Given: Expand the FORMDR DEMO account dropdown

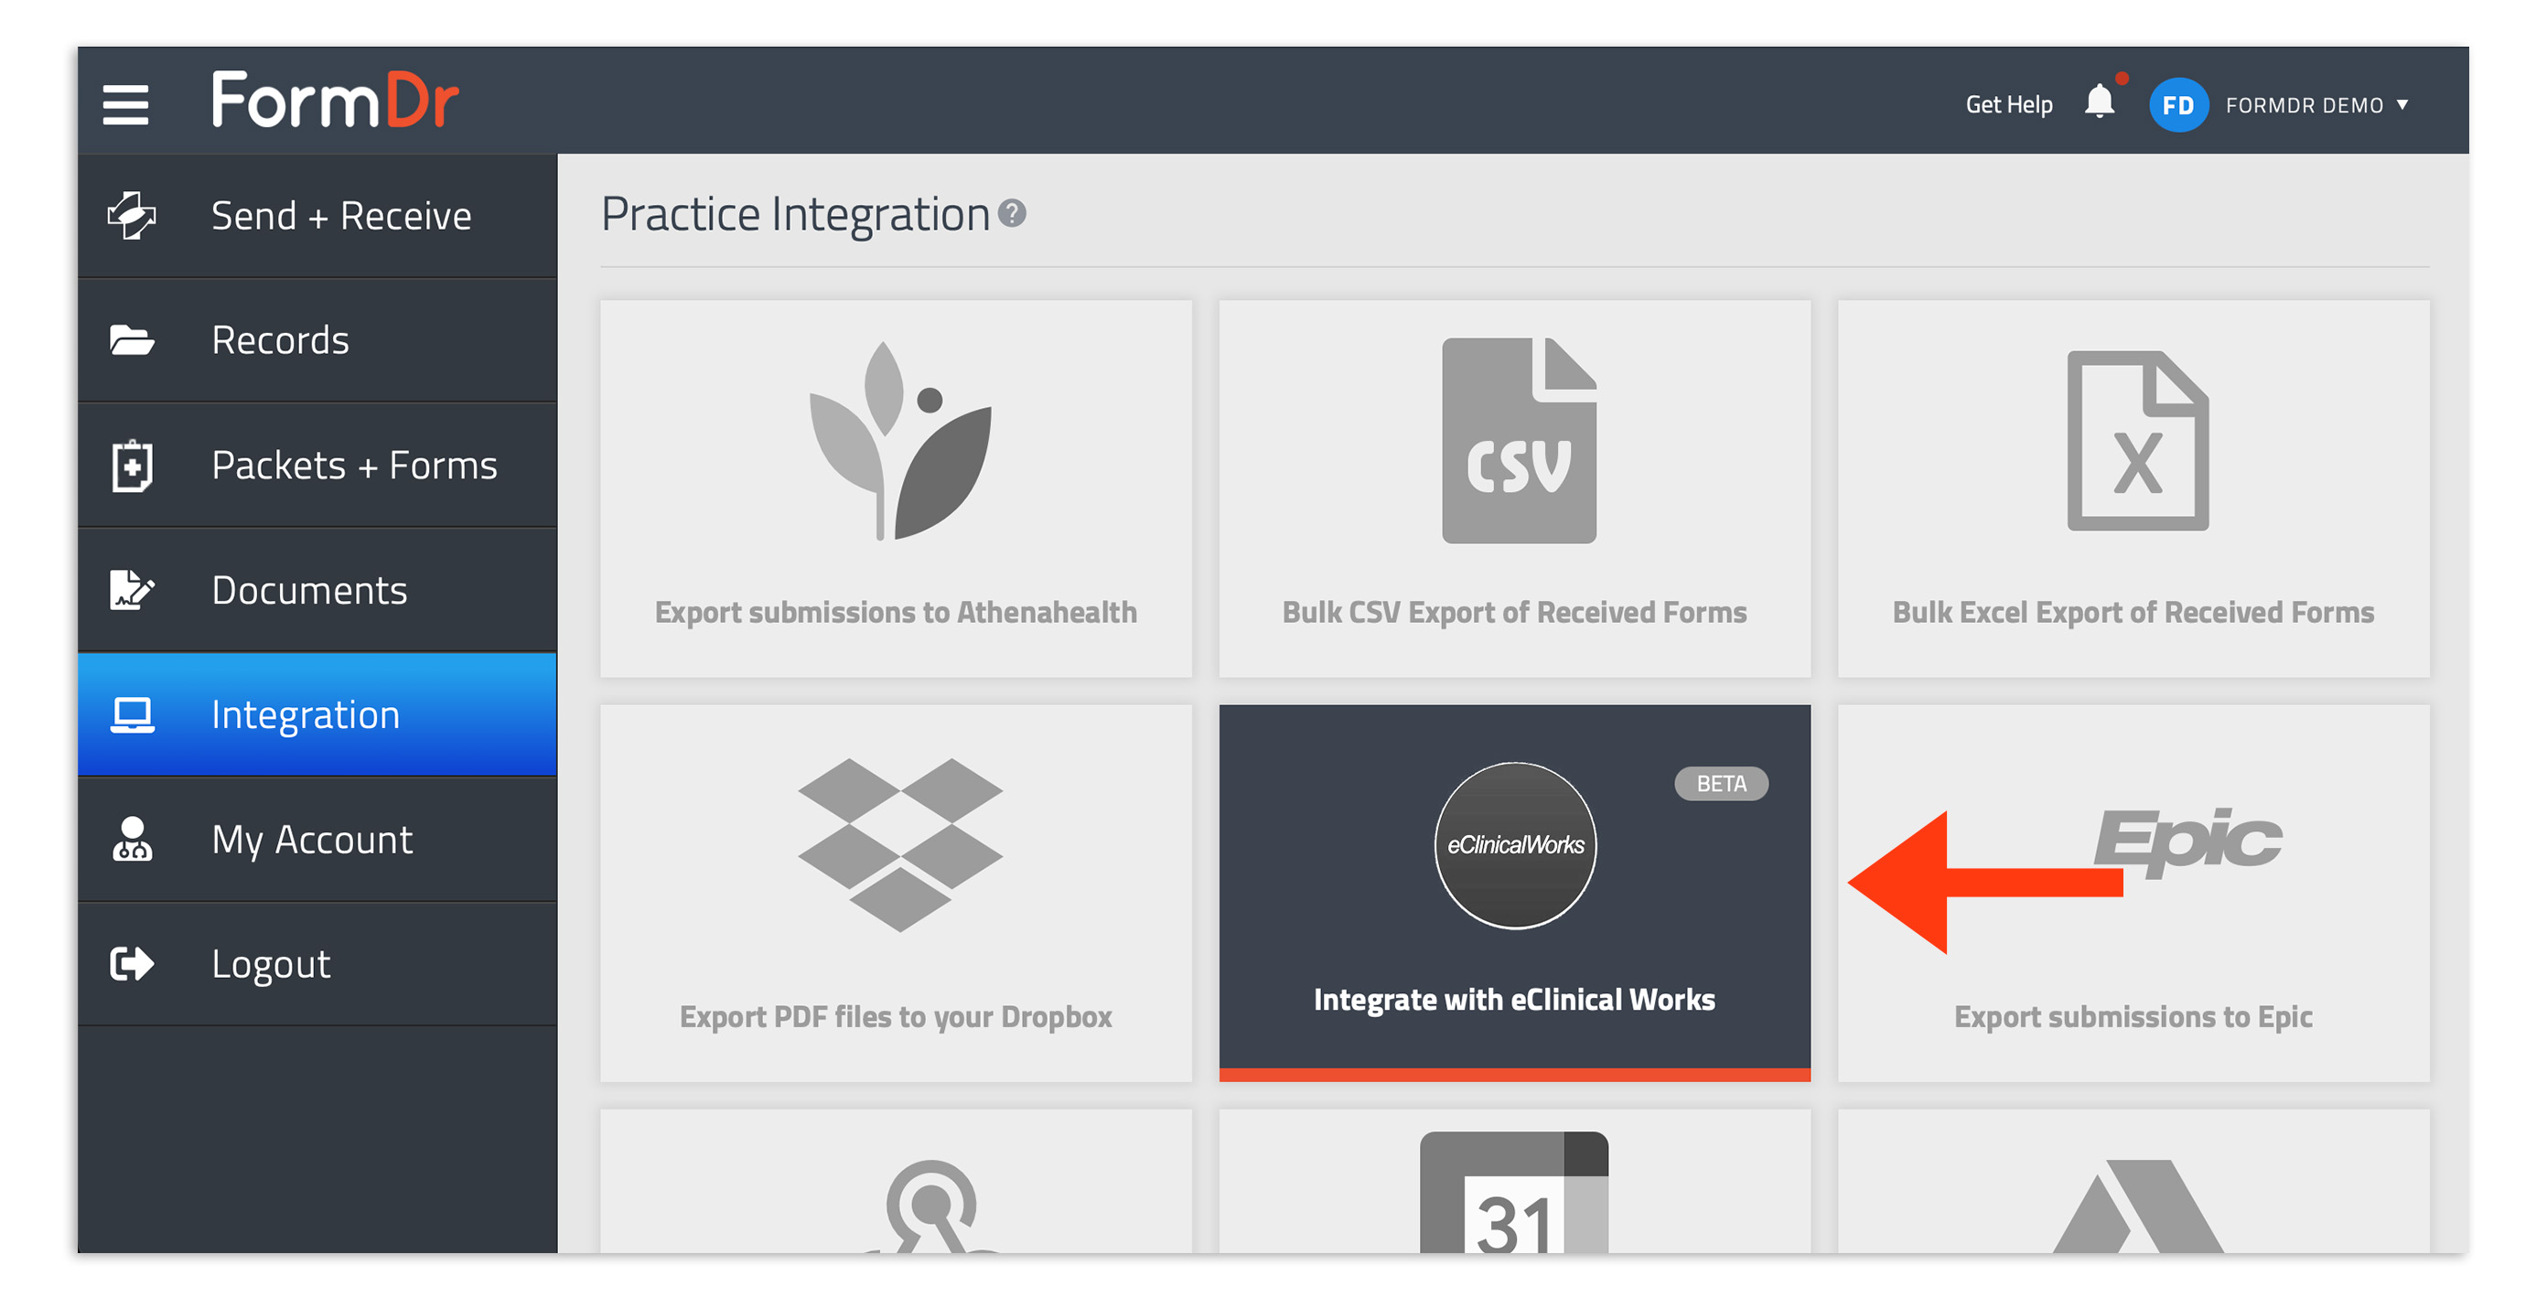Looking at the screenshot, I should [x=2317, y=105].
